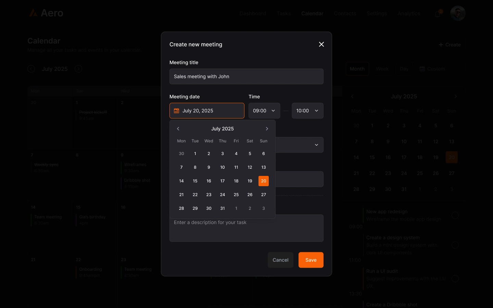Image resolution: width=493 pixels, height=308 pixels.
Task: Click the Custom view icon next to its label
Action: (422, 69)
